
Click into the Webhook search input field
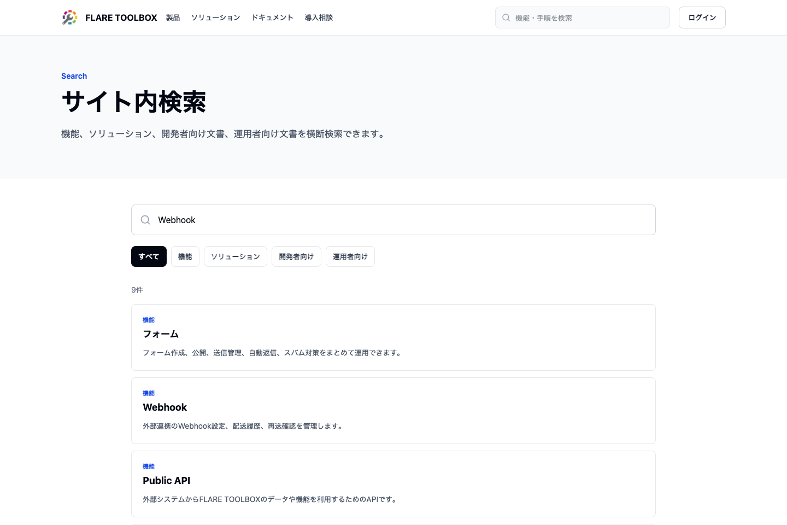point(393,220)
